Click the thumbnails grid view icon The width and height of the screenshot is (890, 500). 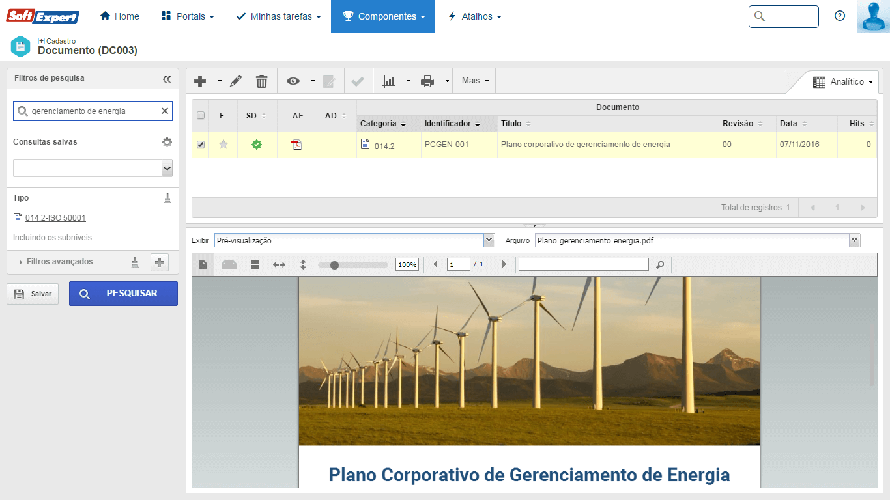(255, 265)
